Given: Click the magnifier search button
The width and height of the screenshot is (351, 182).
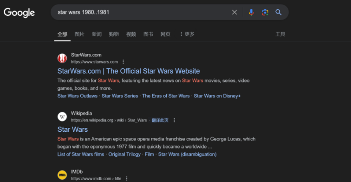Looking at the screenshot, I should 279,13.
